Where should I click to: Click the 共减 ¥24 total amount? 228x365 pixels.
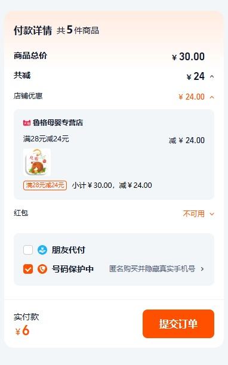point(196,76)
